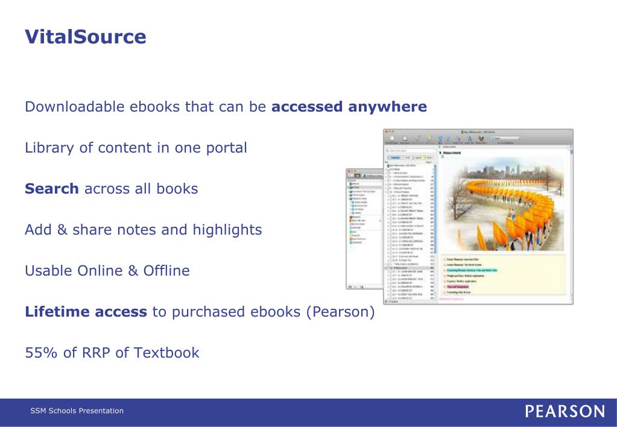Select the highlighted Measurement row in the contents
Image resolution: width=617 pixels, height=427 pixels.
[x=410, y=268]
